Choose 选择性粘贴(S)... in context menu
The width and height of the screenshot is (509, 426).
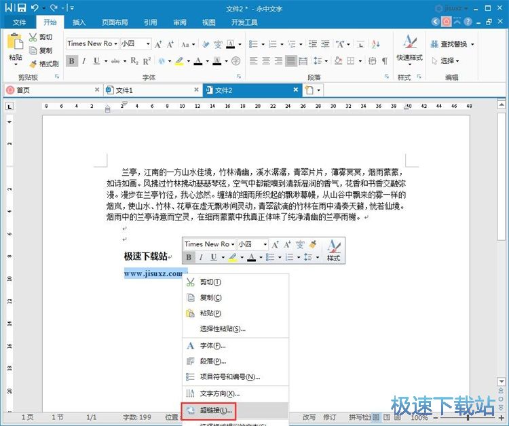pyautogui.click(x=235, y=329)
